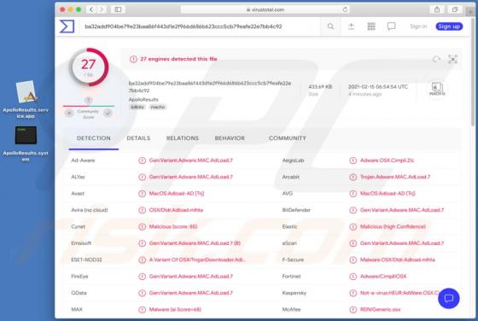Click the Sign in link
The height and width of the screenshot is (321, 478).
(418, 26)
